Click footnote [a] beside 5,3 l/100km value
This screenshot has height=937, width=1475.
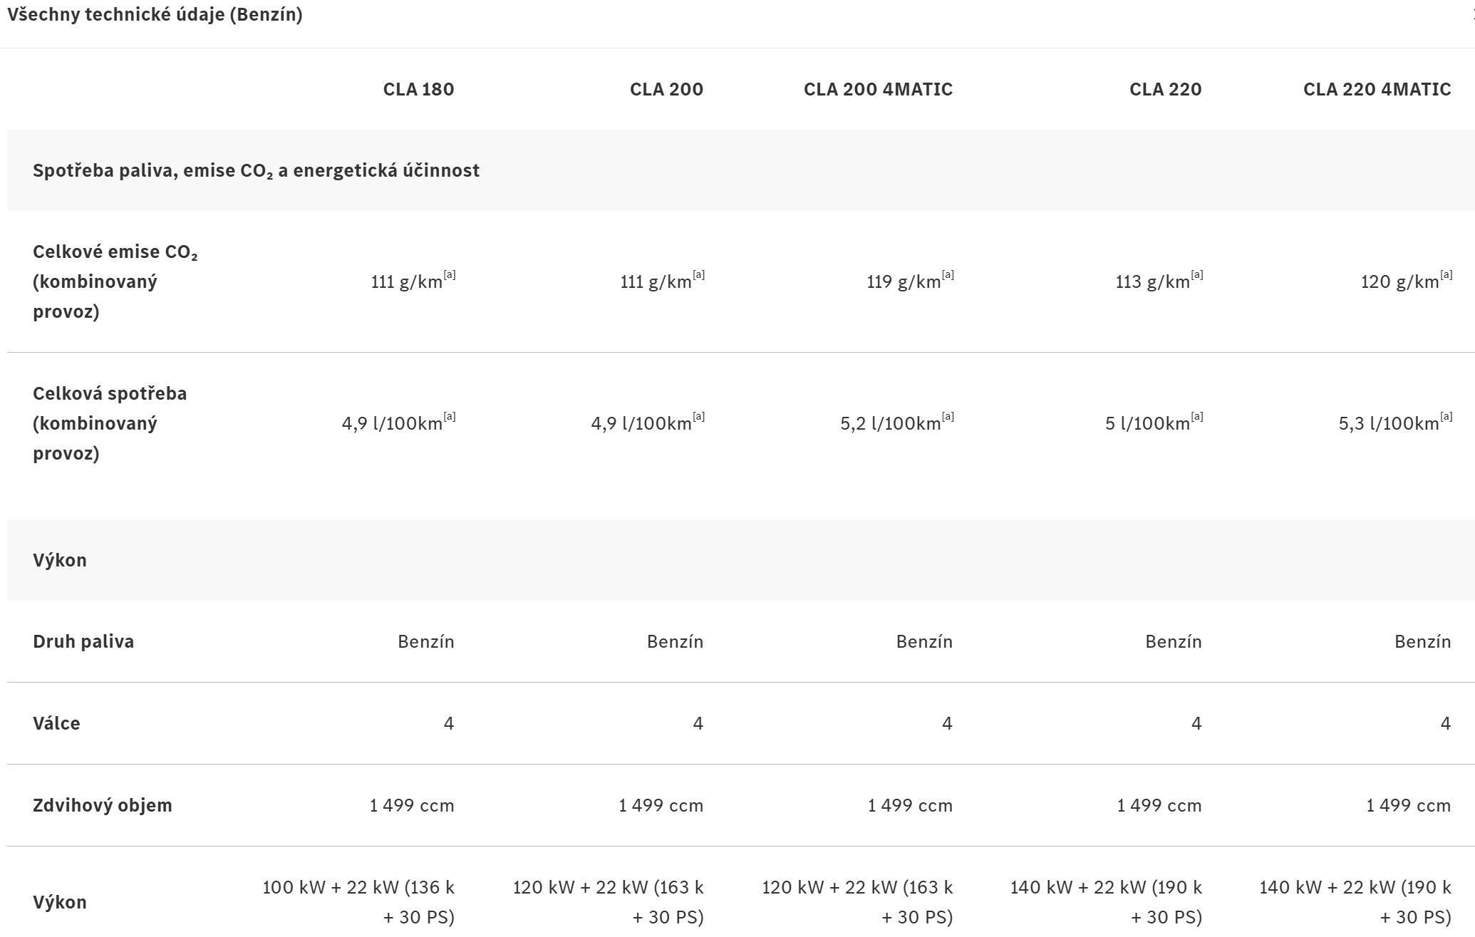pos(1446,417)
